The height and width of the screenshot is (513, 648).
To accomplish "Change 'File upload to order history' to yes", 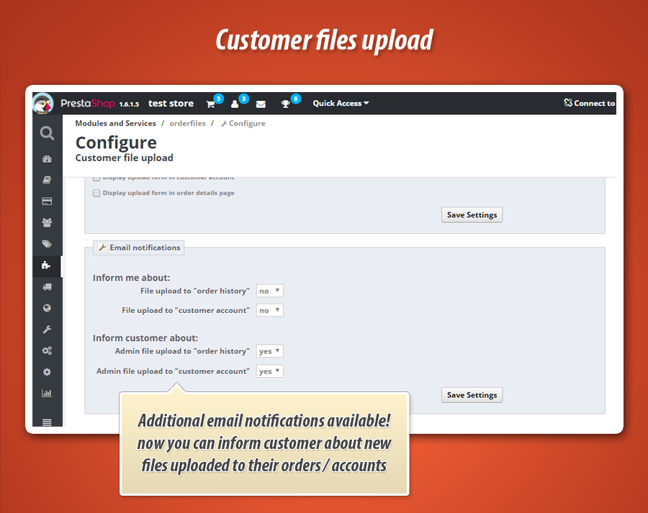I will click(269, 290).
